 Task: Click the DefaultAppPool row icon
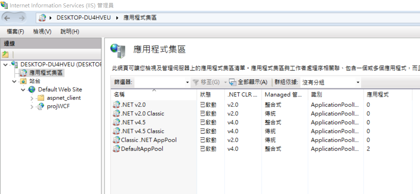coord(116,149)
